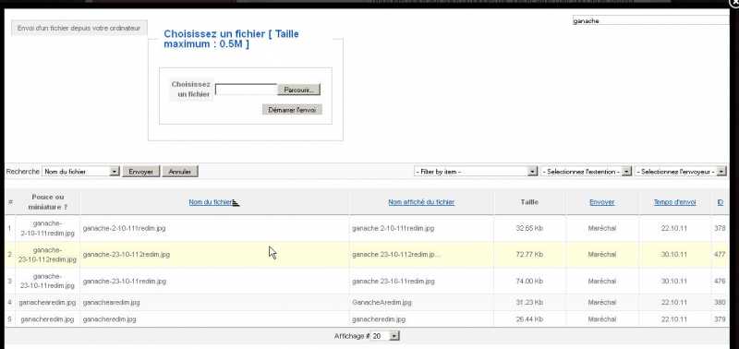Click the Envoyer search button

141,172
